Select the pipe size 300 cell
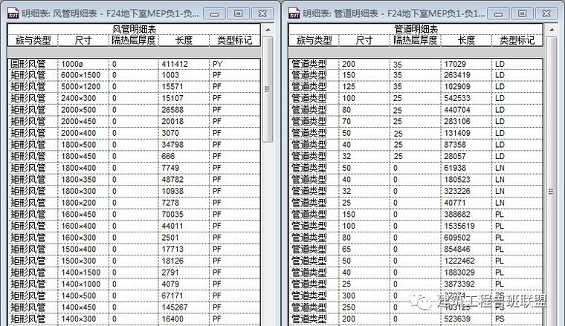 point(364,296)
